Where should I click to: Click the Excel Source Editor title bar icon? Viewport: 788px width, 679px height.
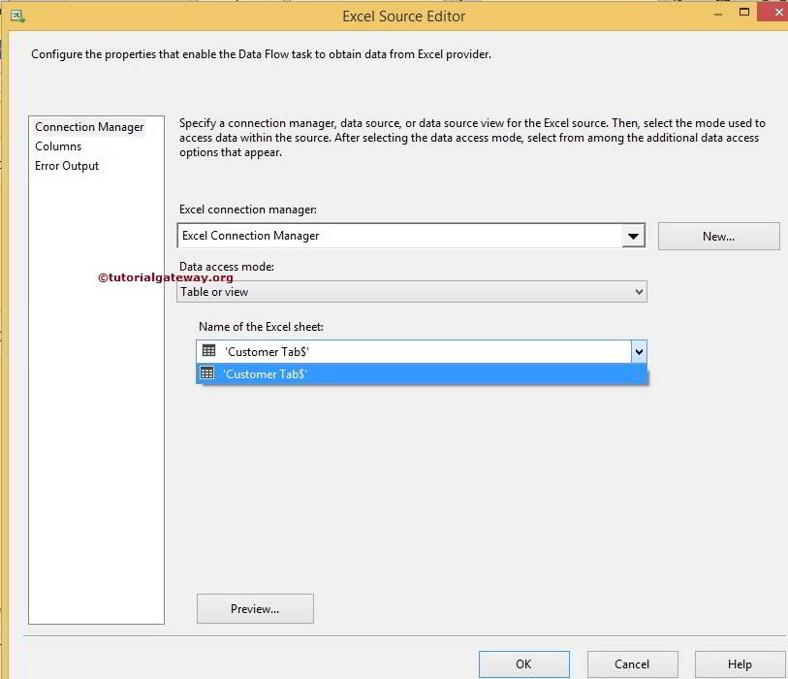coord(16,16)
